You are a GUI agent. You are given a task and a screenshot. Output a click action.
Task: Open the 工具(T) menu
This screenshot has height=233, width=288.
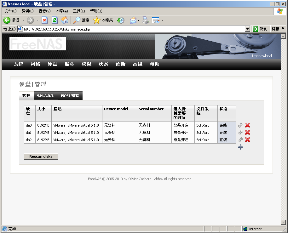point(79,11)
